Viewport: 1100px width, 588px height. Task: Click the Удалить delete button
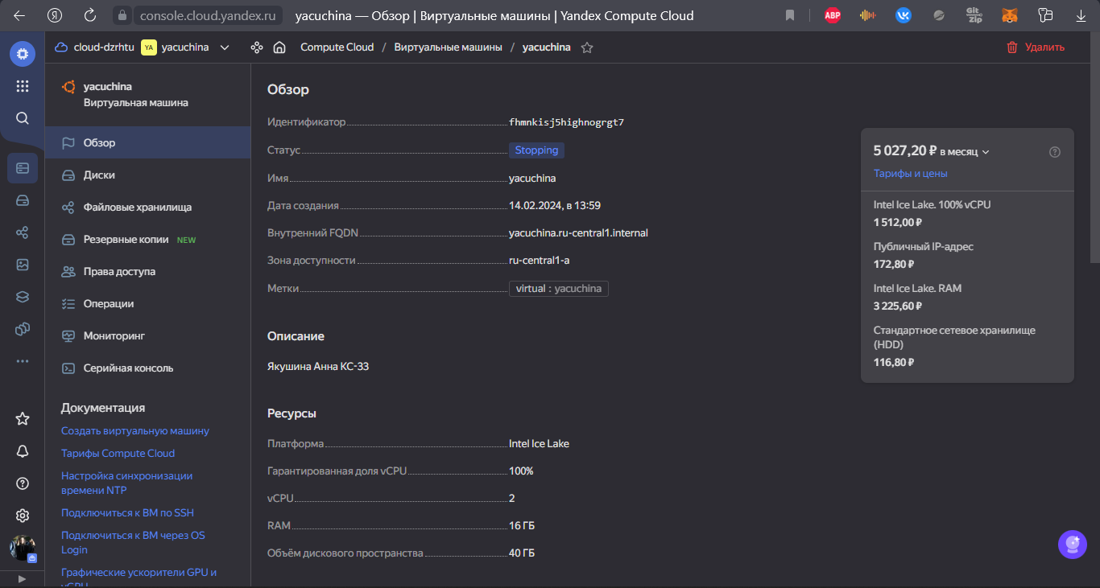click(x=1036, y=47)
